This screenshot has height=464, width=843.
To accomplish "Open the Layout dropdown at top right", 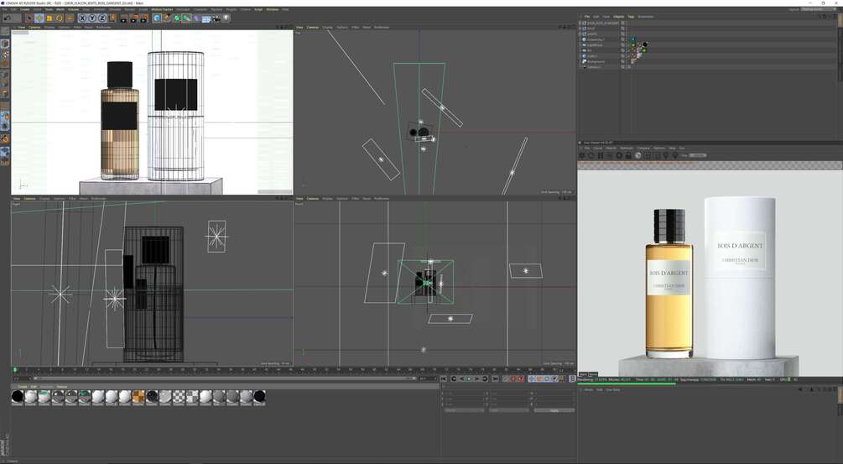I will [819, 9].
